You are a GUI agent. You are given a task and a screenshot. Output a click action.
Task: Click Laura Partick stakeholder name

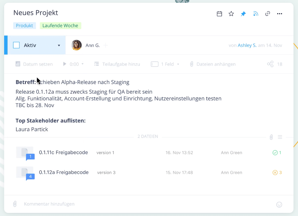pos(32,129)
